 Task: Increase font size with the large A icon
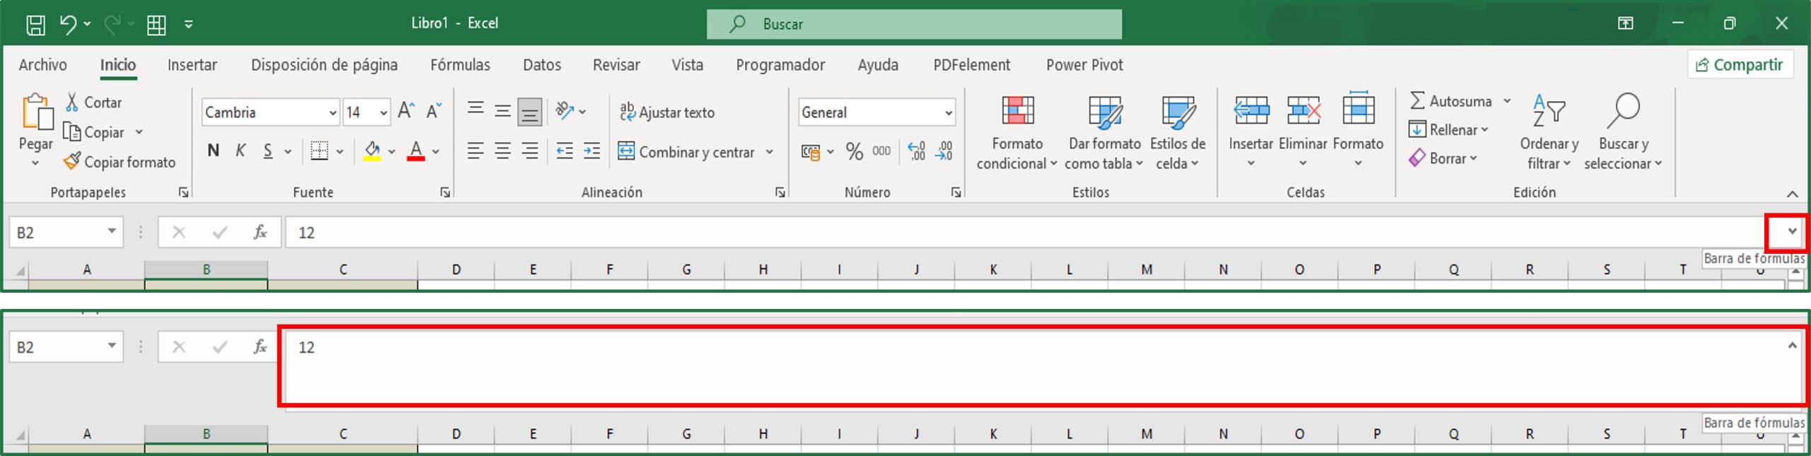coord(406,111)
